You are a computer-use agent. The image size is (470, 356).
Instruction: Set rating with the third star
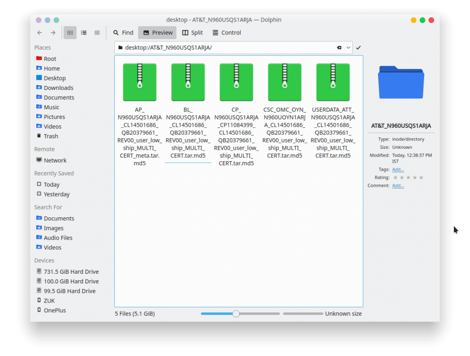408,178
